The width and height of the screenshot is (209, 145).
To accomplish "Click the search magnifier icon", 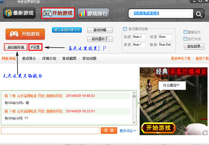I will coord(199,14).
